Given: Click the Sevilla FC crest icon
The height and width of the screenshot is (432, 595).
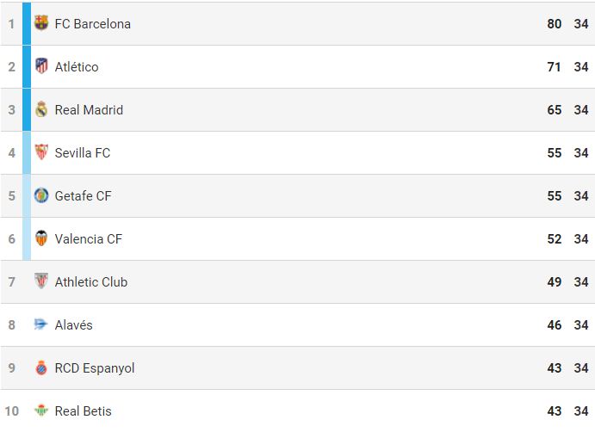Looking at the screenshot, I should [x=41, y=152].
